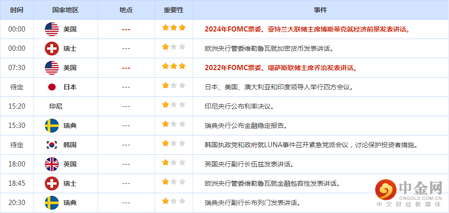
Task: Select the 英国央行副行长伍兹发表讲话 event text
Action: click(x=249, y=164)
